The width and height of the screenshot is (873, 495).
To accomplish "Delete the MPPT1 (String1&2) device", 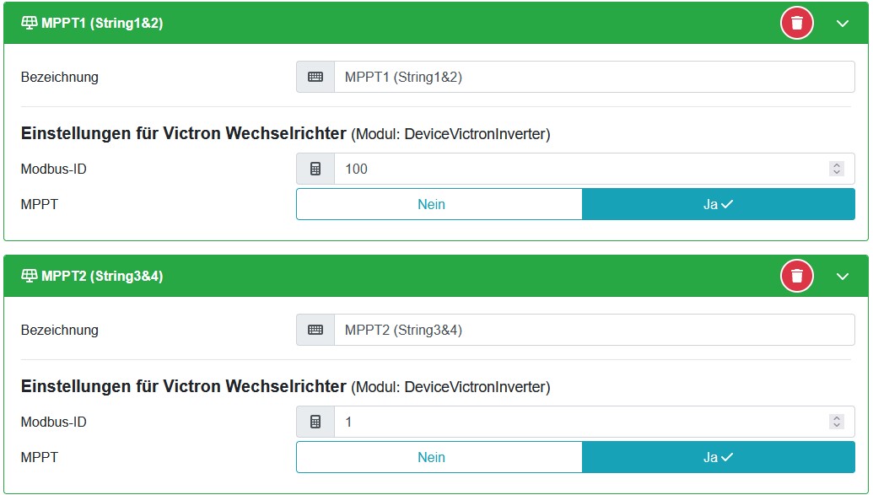I will point(796,23).
